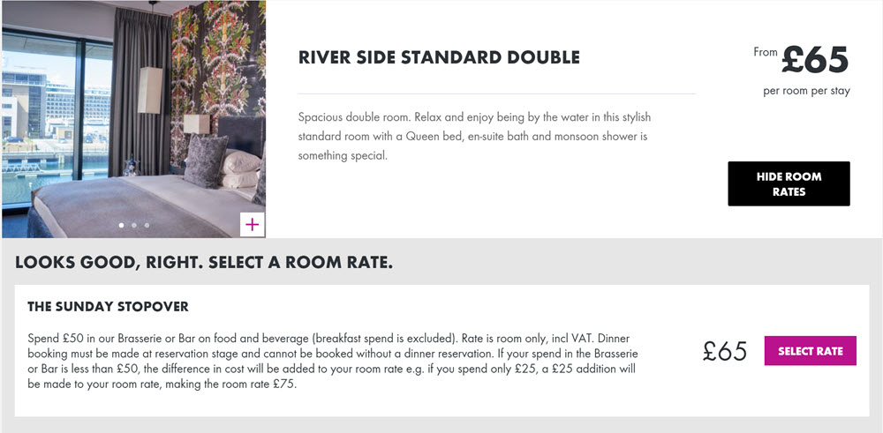Viewport: 883px width, 433px height.
Task: Click the River Side Standard Double title
Action: coord(439,57)
